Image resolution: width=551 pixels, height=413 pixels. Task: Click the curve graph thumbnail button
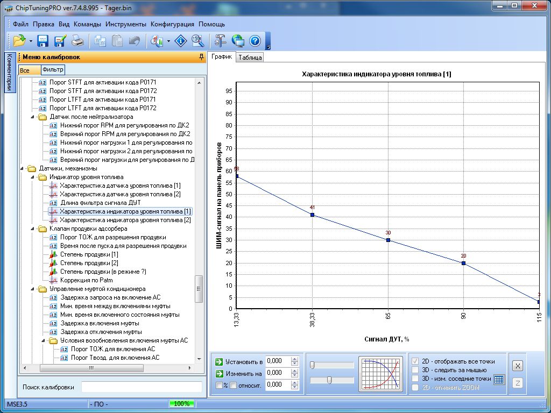coord(380,373)
